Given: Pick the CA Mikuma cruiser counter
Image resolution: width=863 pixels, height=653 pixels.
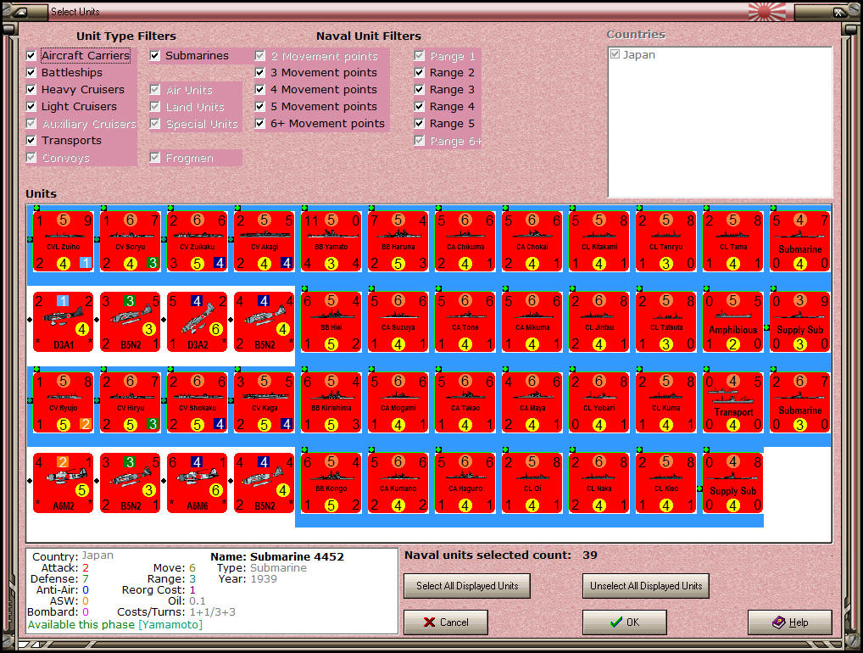Looking at the screenshot, I should point(532,322).
